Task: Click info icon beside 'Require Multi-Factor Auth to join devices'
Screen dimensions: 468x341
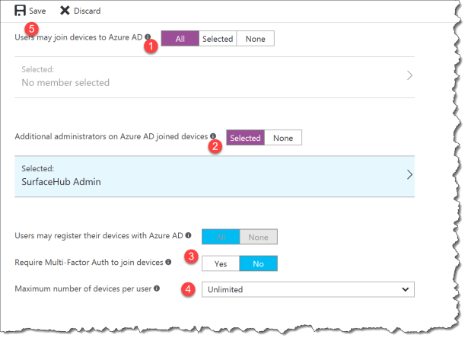Action: click(x=168, y=262)
